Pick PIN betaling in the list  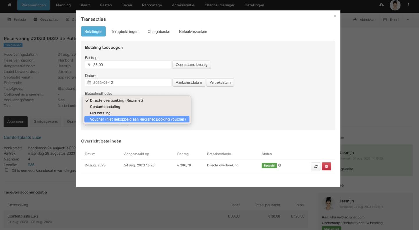[x=100, y=113]
